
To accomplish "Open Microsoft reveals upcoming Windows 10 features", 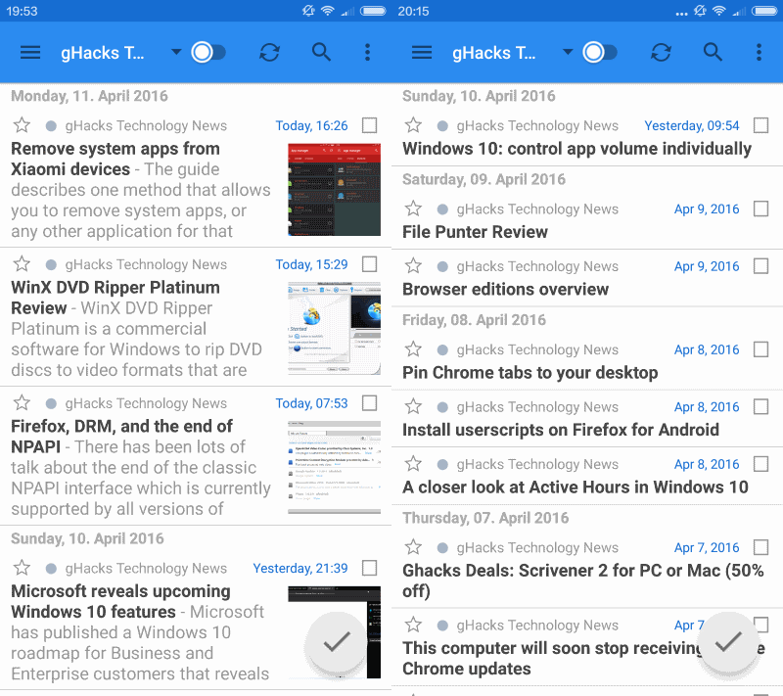I will click(x=120, y=601).
